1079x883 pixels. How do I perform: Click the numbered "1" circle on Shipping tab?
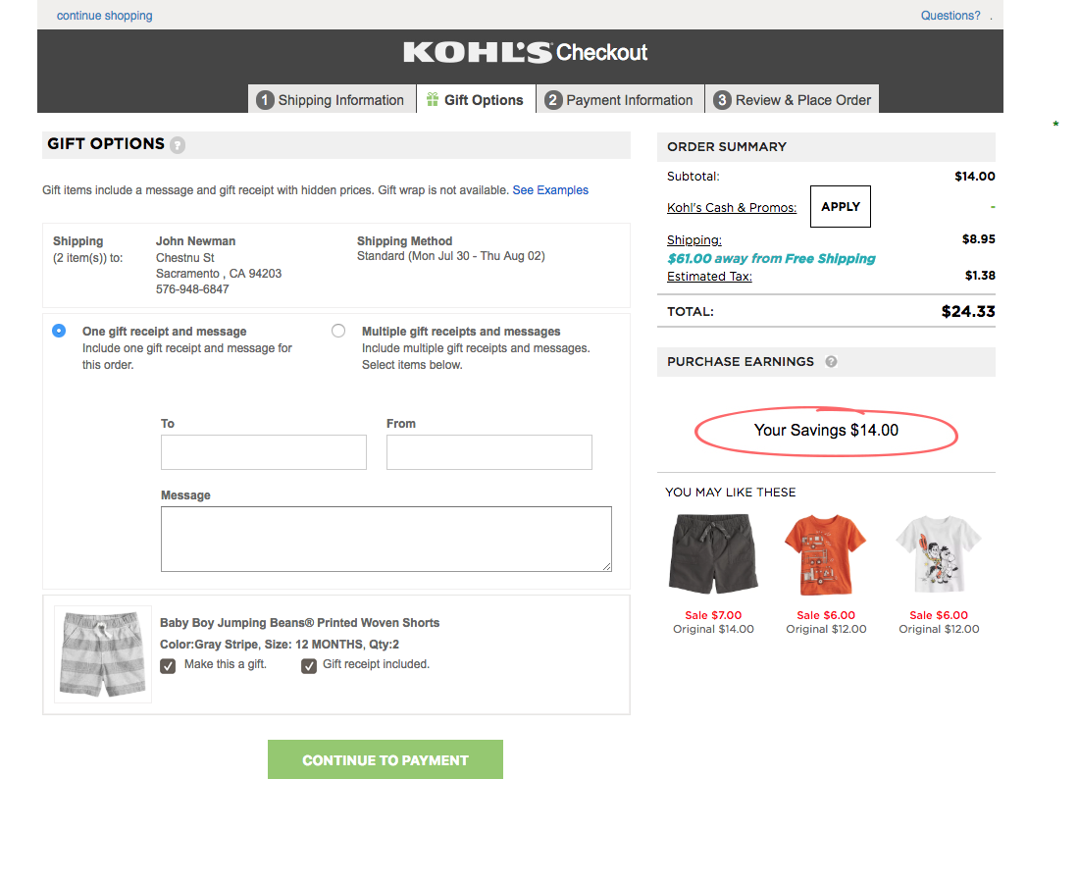tap(266, 98)
